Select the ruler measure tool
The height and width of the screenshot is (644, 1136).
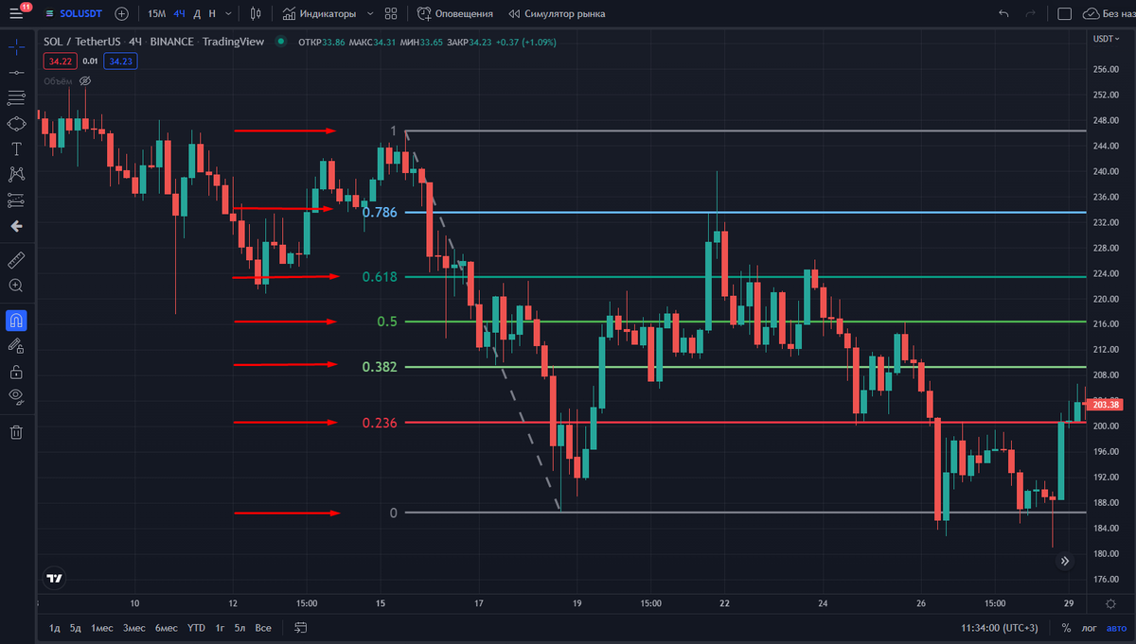pyautogui.click(x=15, y=259)
